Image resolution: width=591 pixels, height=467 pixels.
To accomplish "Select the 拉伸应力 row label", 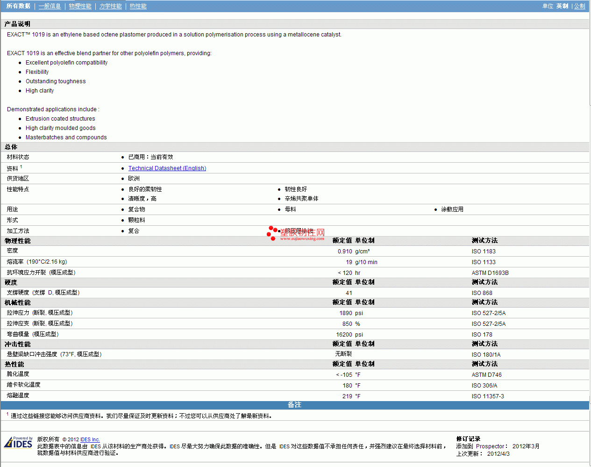I will [x=40, y=313].
